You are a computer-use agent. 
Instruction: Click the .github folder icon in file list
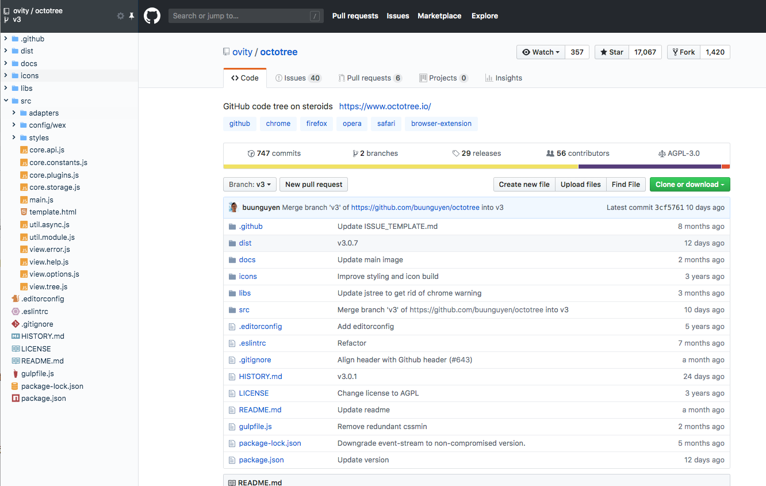point(232,227)
